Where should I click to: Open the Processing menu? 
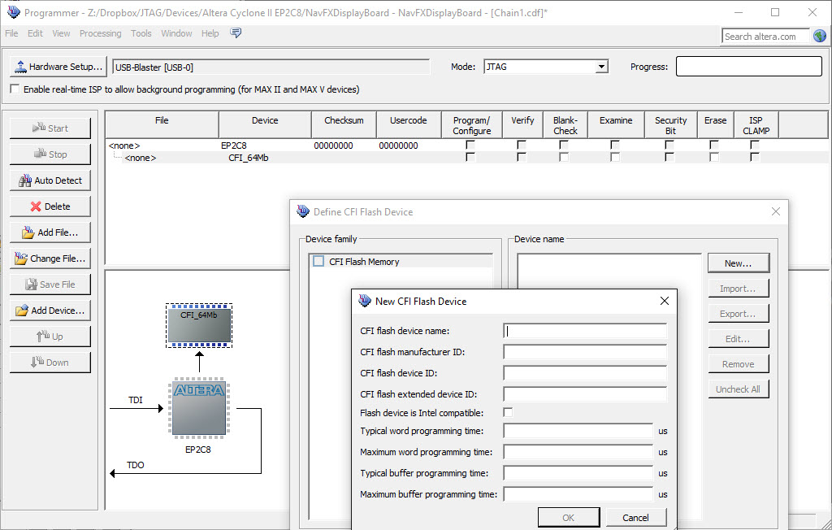100,33
